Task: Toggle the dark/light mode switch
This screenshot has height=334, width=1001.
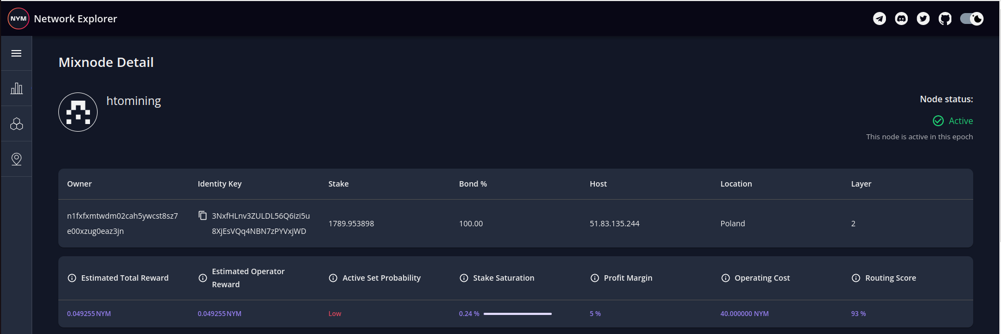Action: (972, 18)
